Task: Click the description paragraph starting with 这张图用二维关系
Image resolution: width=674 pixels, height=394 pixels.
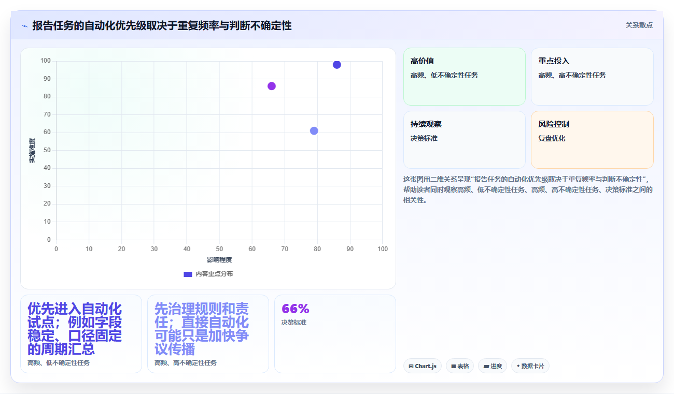Action: coord(528,189)
